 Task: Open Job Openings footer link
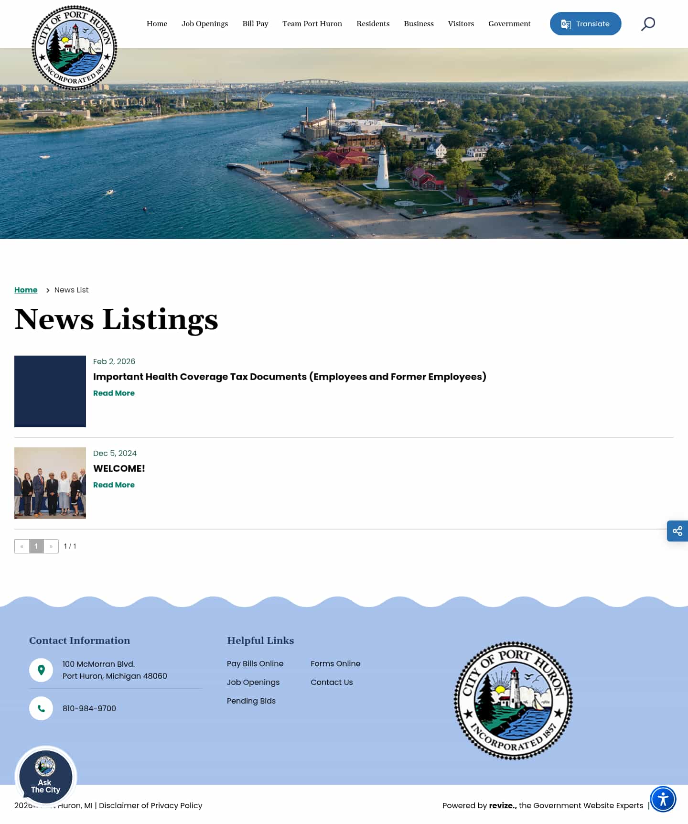(x=253, y=682)
